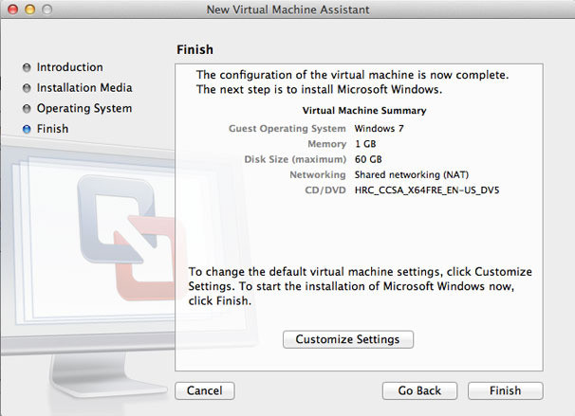
Task: Open Customize Settings
Action: pos(347,339)
